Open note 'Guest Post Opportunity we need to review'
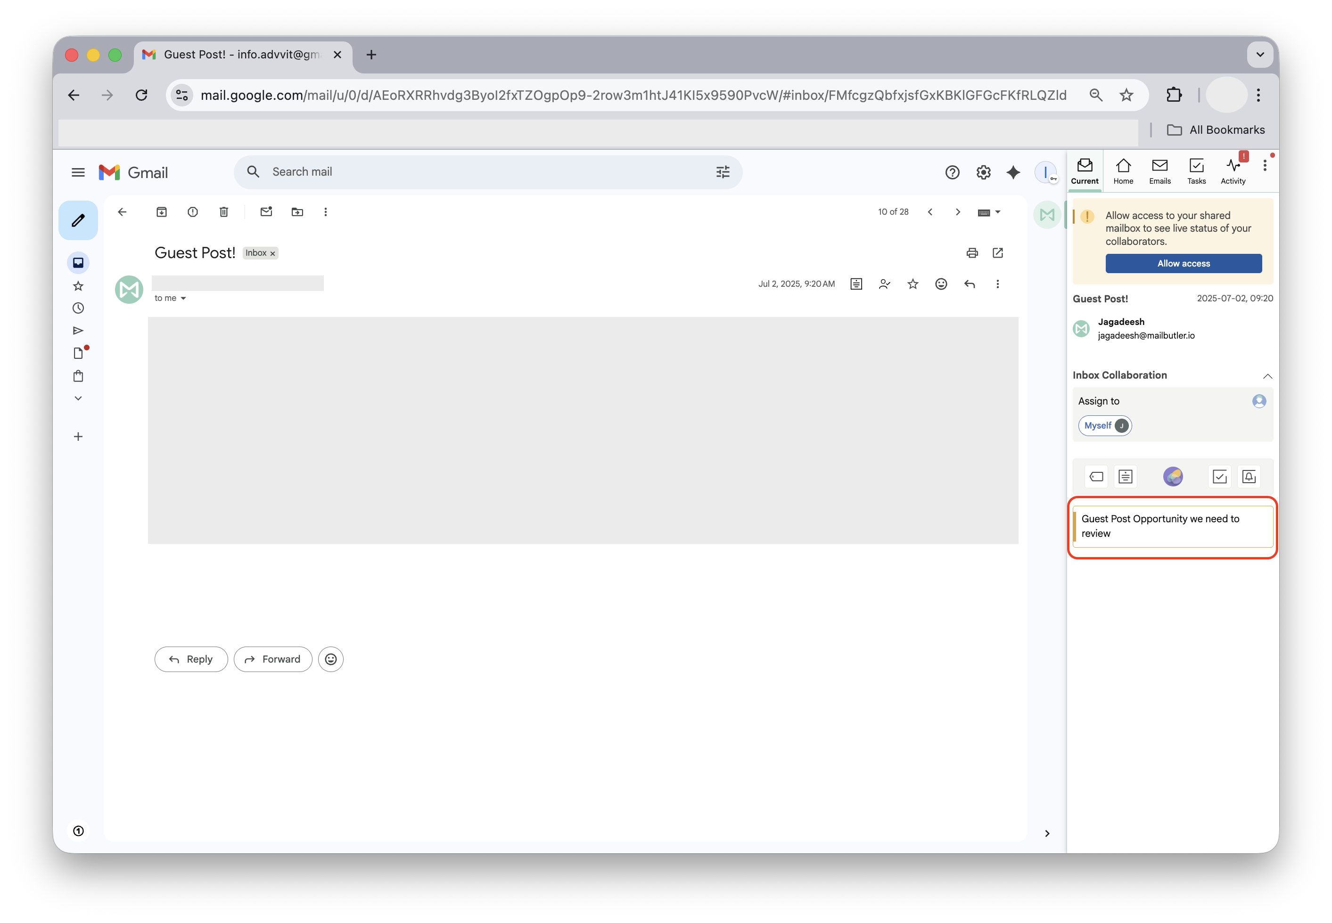 pos(1173,527)
